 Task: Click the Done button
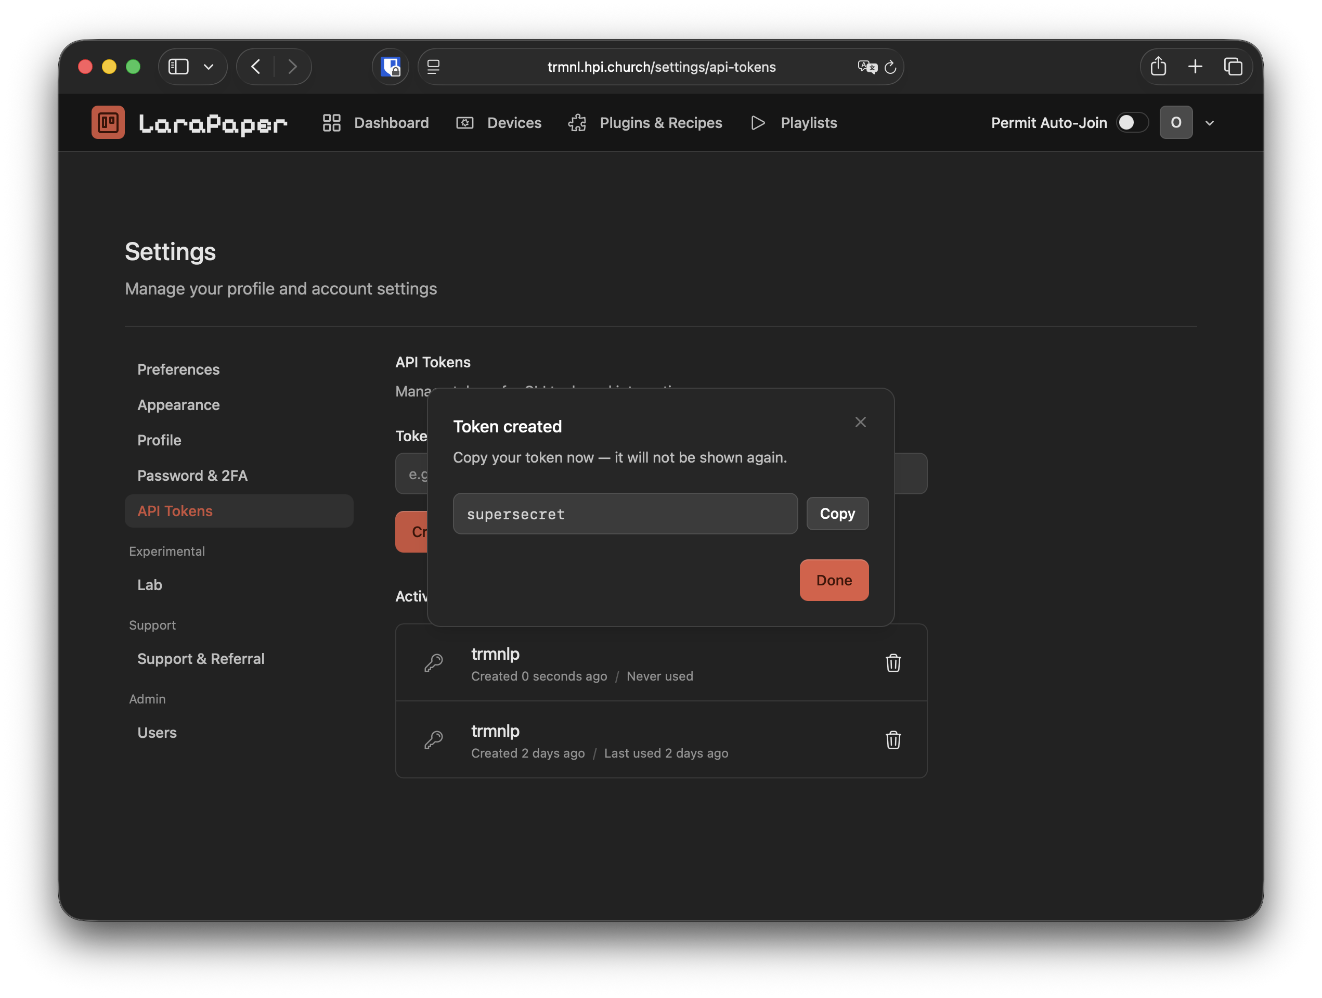point(834,580)
